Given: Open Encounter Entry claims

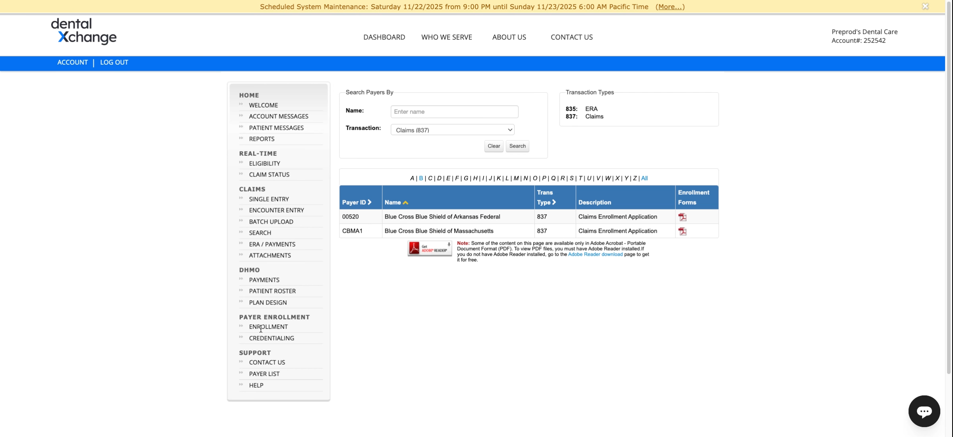Looking at the screenshot, I should click(276, 210).
